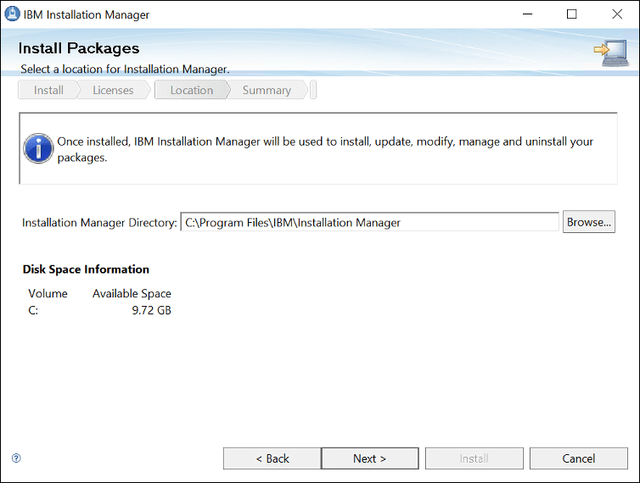Go to the Install step tab
Viewport: 640px width, 483px height.
pos(48,90)
